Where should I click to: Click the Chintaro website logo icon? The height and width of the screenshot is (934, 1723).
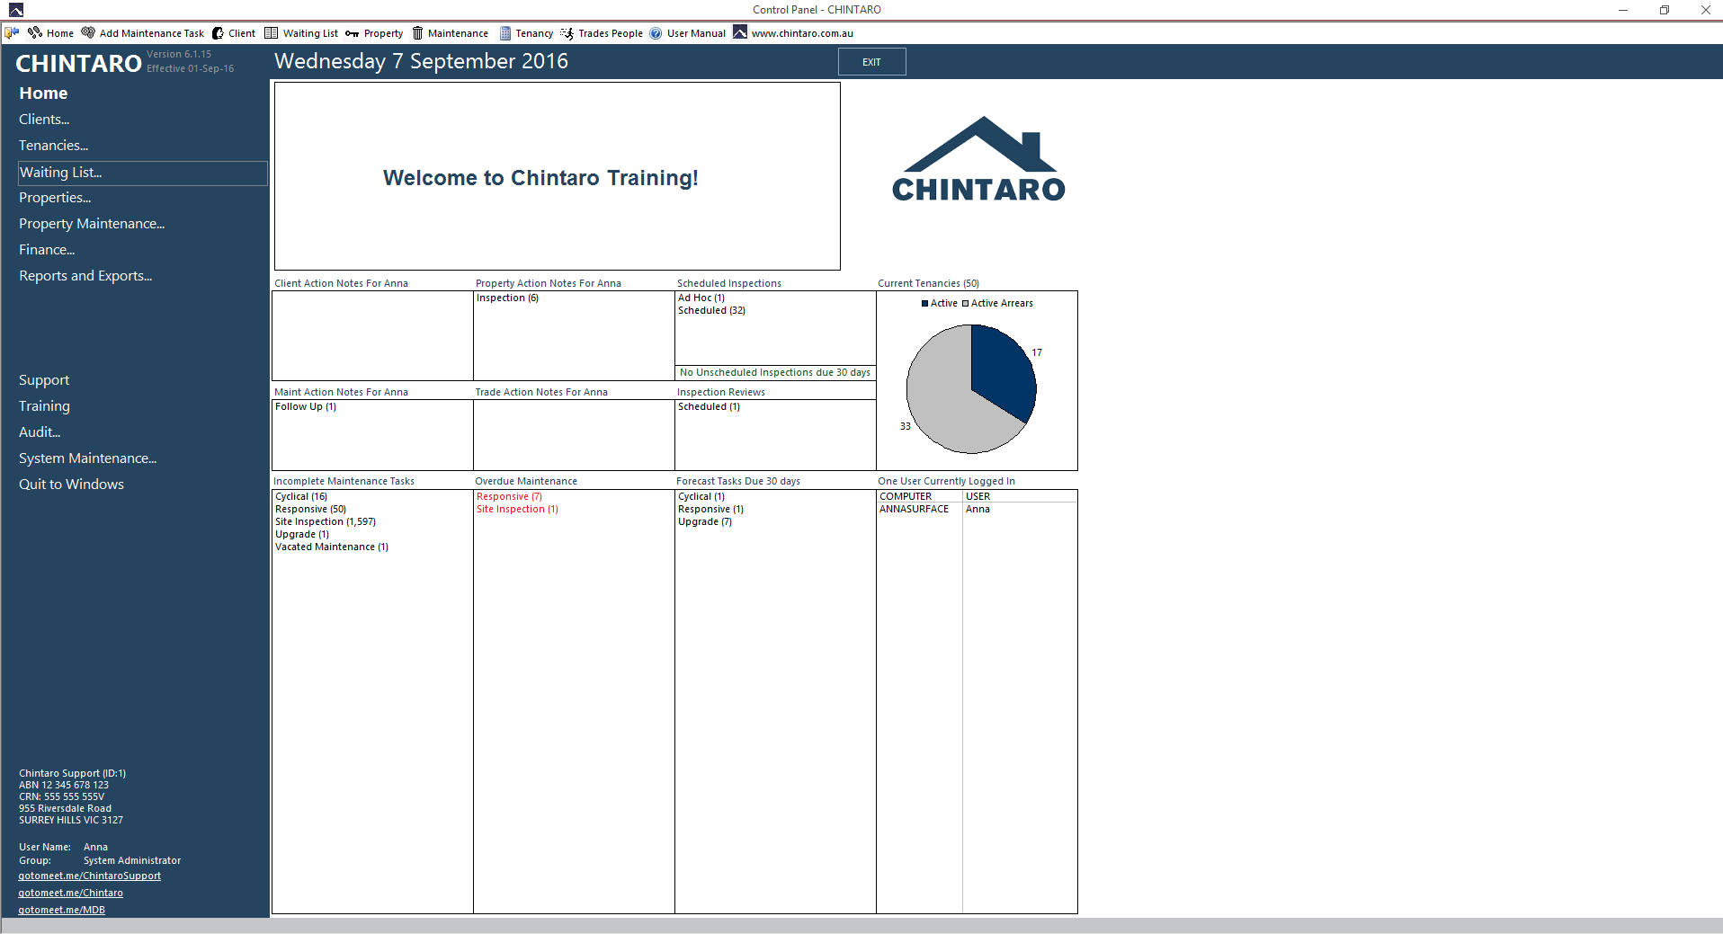click(x=740, y=32)
